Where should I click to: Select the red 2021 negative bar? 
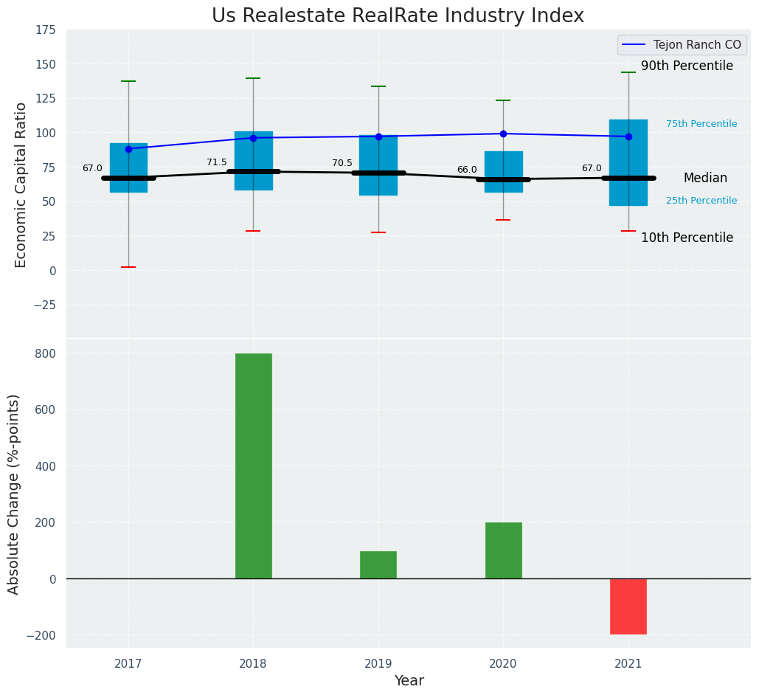point(628,606)
